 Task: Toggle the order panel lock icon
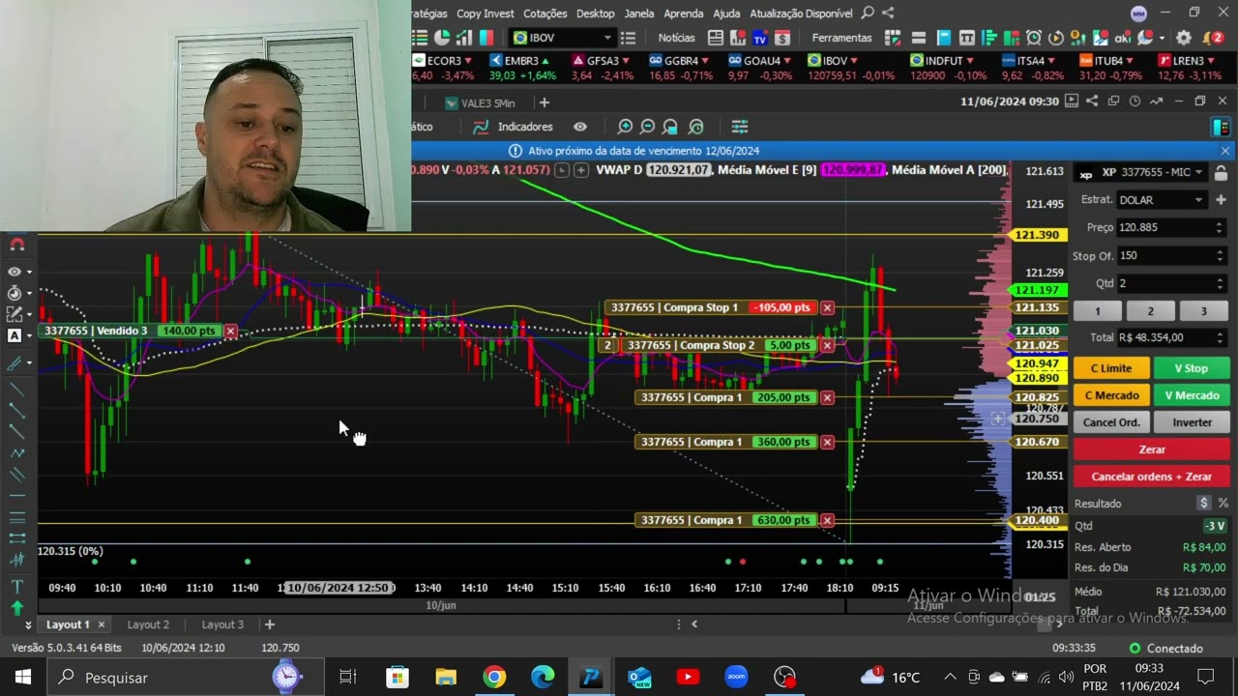coord(1221,172)
